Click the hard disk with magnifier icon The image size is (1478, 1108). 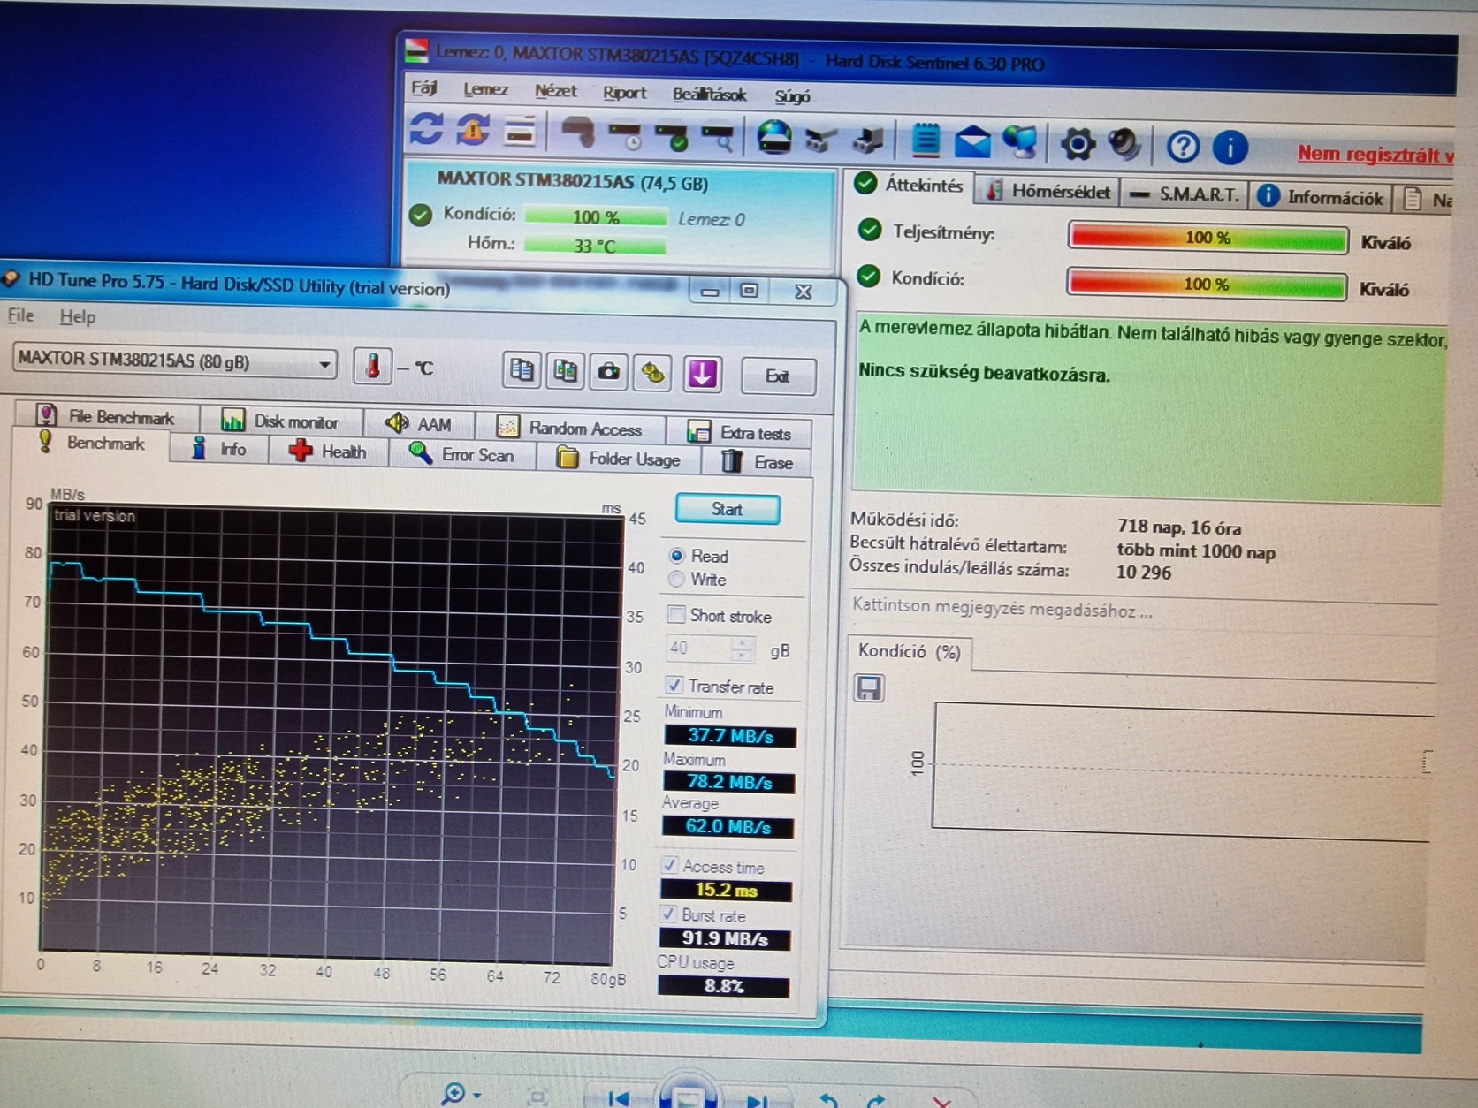click(718, 138)
